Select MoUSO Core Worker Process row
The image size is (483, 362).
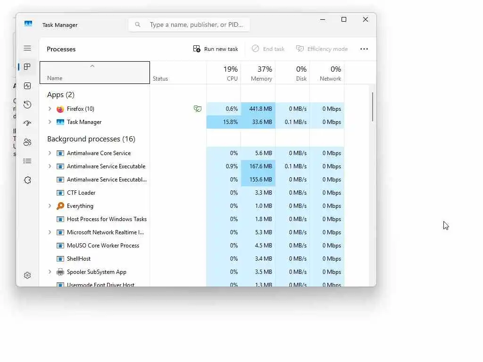[x=192, y=245]
